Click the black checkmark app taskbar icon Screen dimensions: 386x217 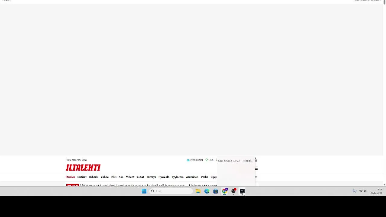coord(242,191)
